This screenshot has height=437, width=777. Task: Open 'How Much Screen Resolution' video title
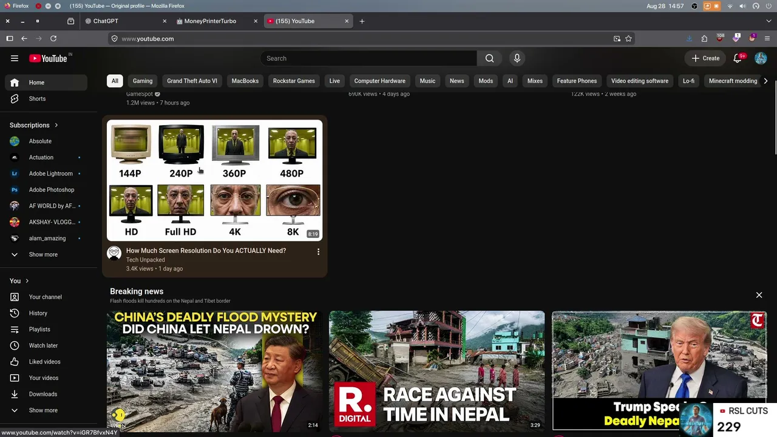206,251
